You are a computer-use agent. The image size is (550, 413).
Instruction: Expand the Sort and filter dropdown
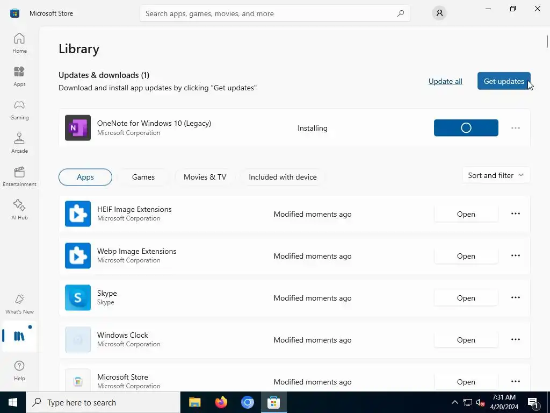(496, 175)
